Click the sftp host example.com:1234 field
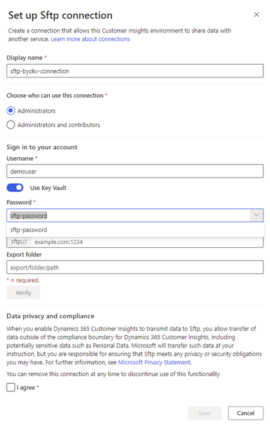Viewport: 270px width, 425px height. (147, 242)
